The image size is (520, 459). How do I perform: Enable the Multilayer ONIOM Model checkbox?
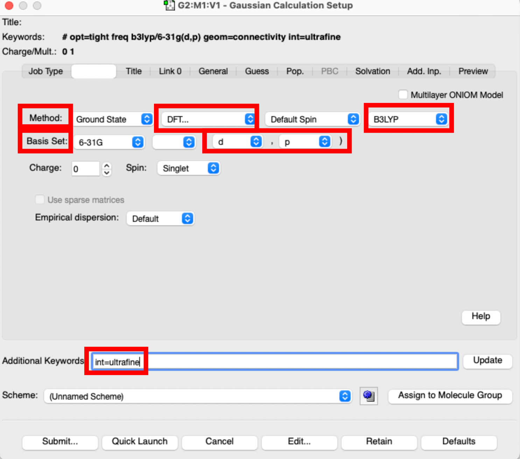tap(403, 95)
